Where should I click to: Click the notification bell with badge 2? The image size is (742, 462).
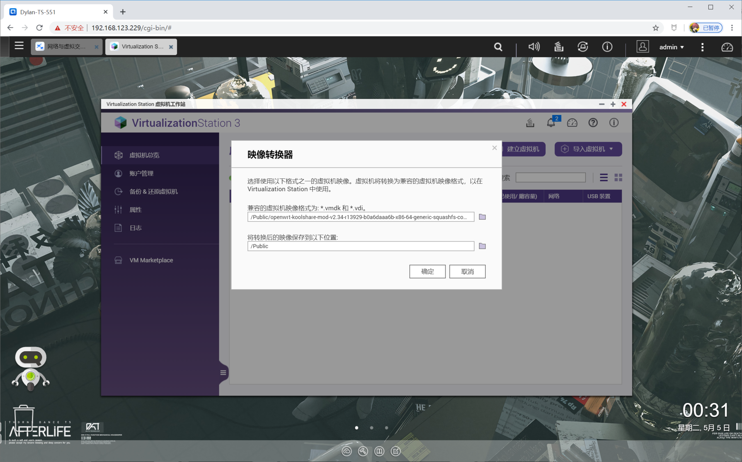tap(551, 123)
